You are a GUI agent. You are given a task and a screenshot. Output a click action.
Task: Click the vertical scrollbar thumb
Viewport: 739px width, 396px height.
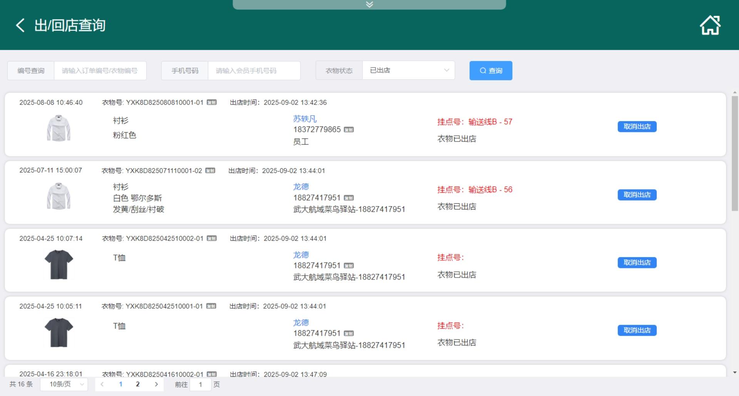(735, 153)
